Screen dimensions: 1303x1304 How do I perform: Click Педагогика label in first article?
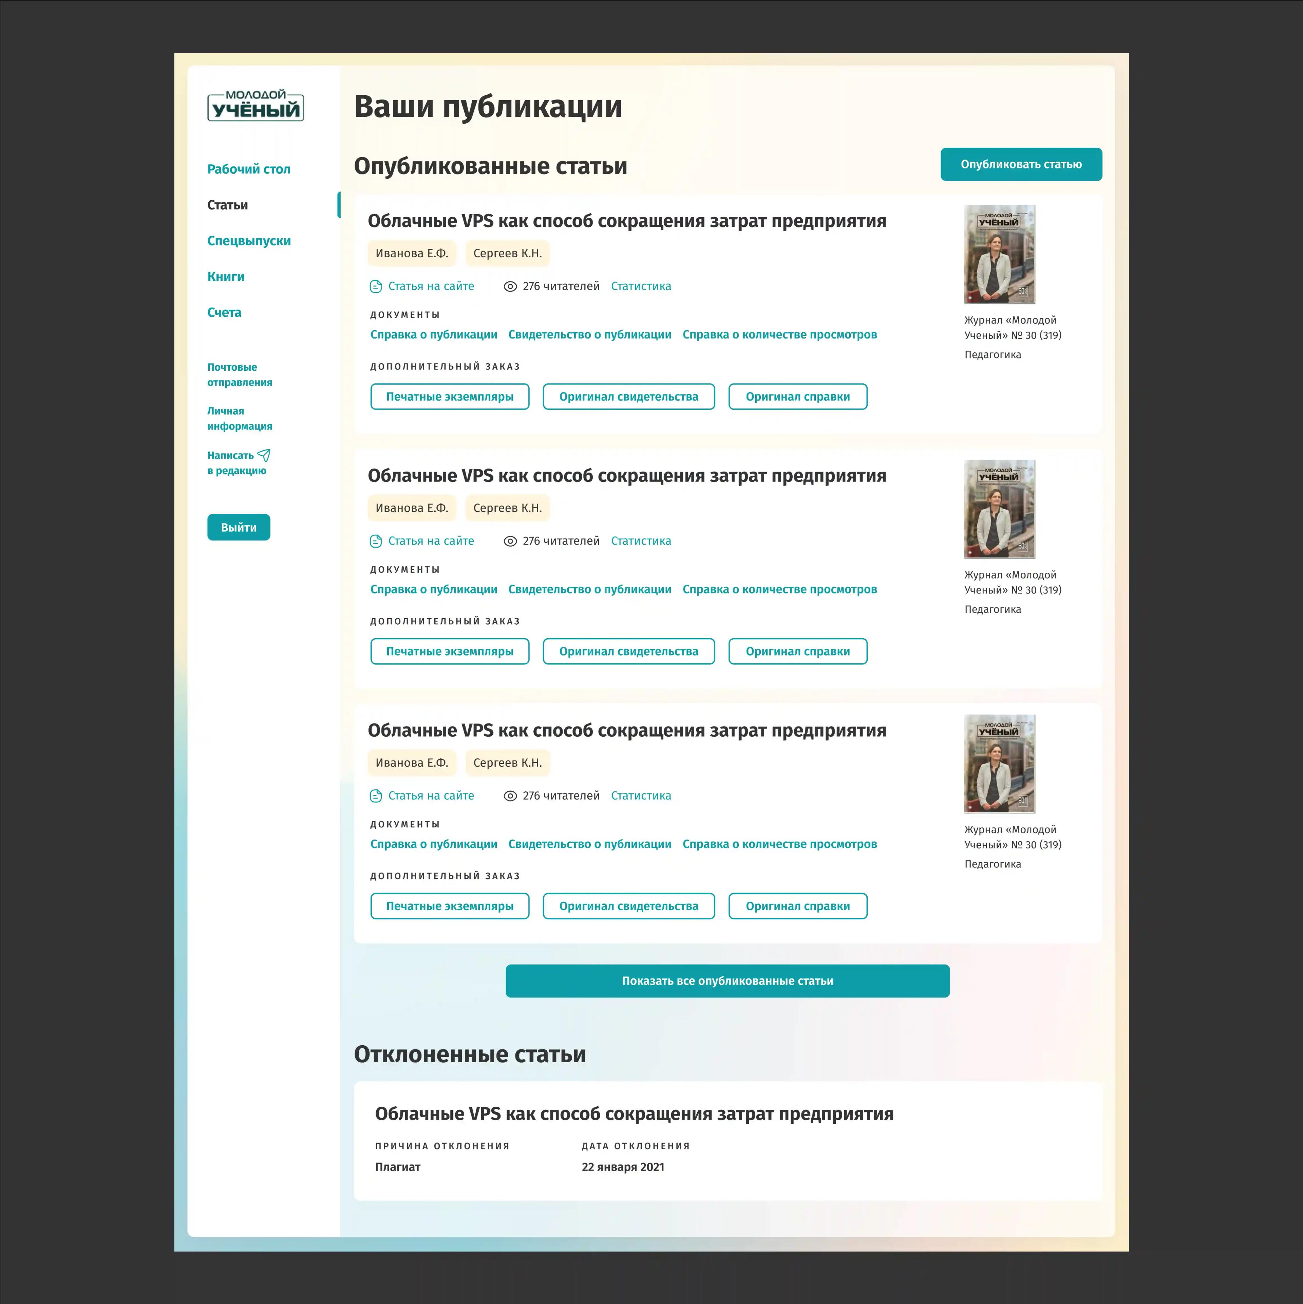coord(993,355)
